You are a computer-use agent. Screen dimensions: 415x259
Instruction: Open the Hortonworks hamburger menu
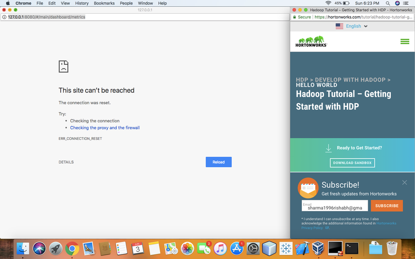[405, 41]
